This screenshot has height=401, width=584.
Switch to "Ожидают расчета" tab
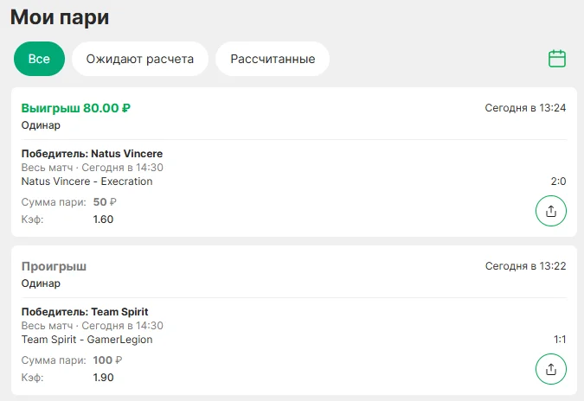pyautogui.click(x=139, y=59)
